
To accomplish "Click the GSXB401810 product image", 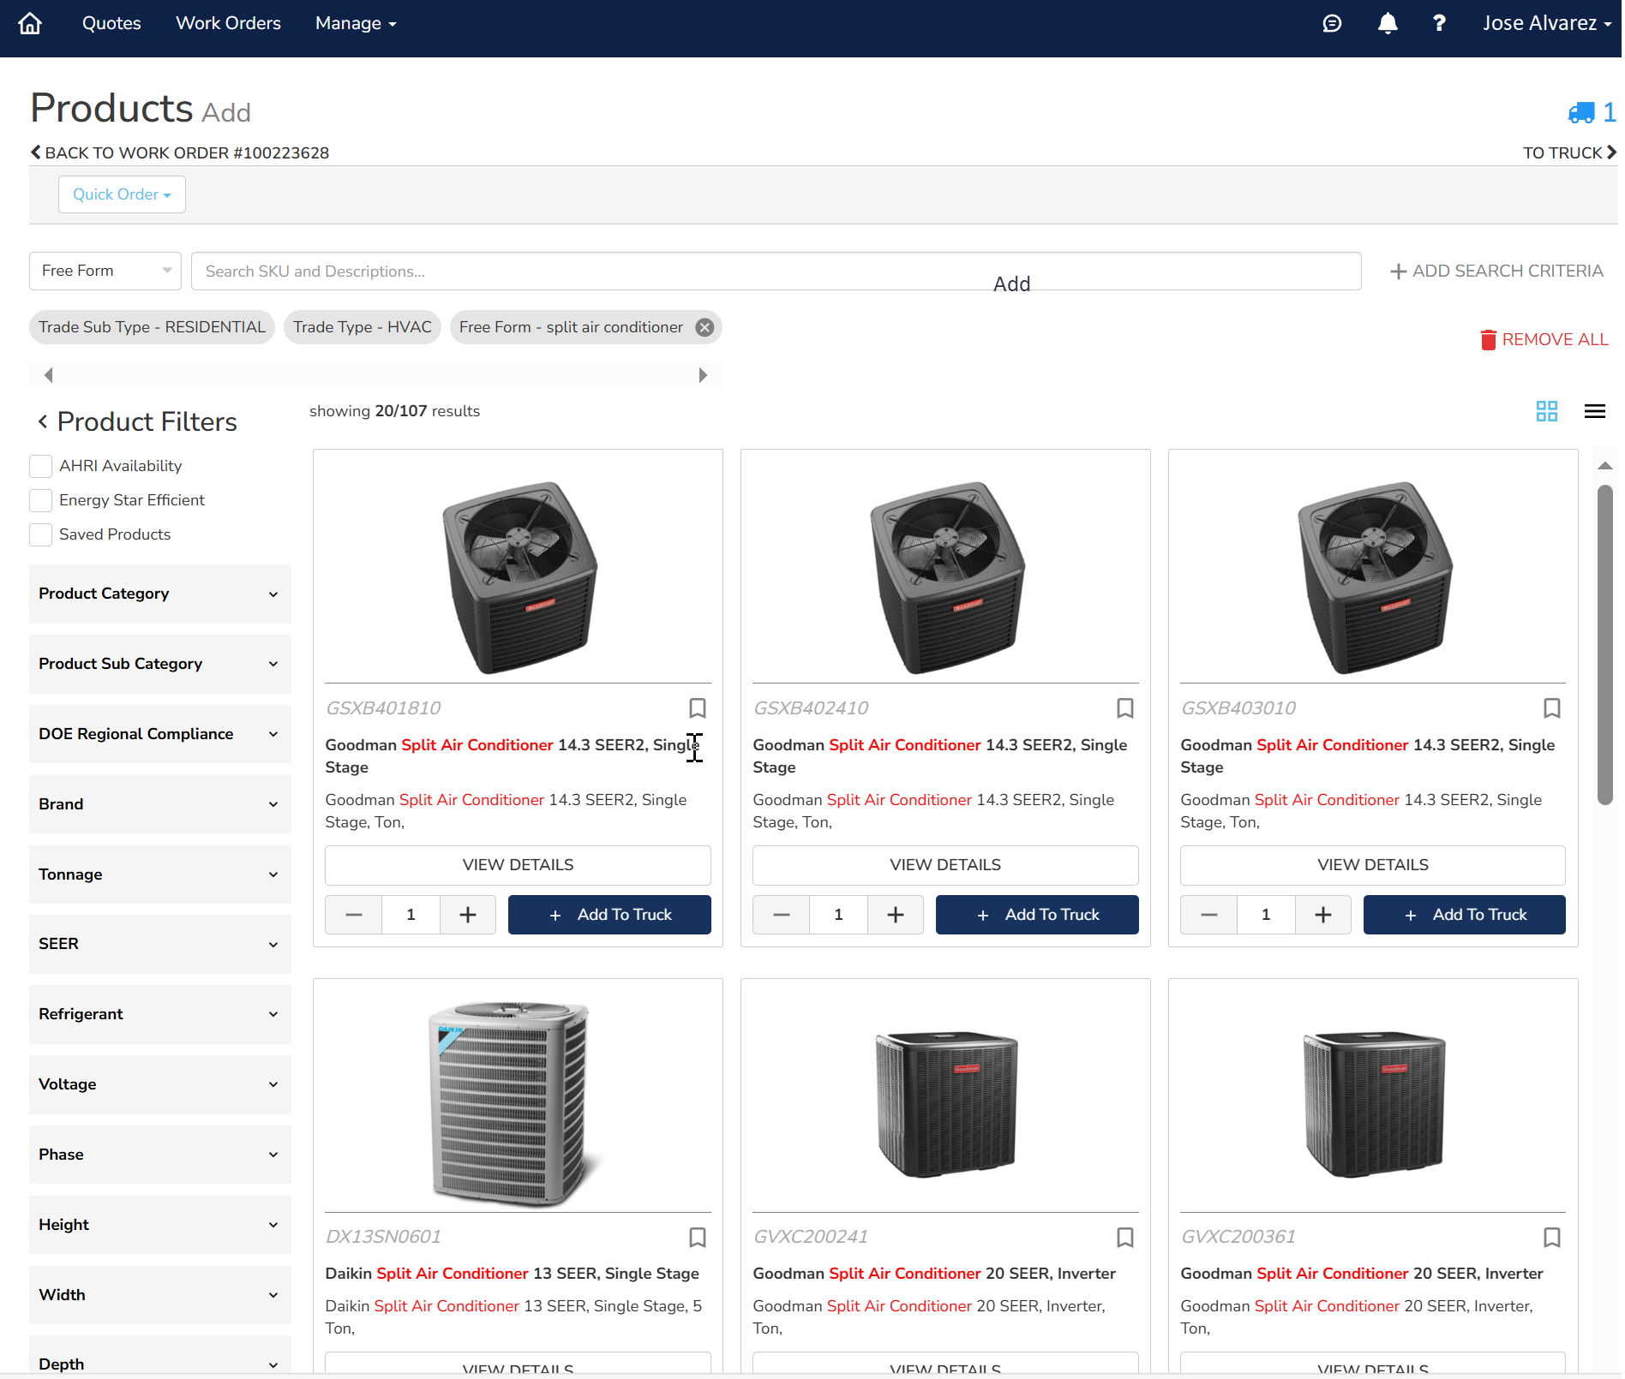I will pyautogui.click(x=519, y=577).
